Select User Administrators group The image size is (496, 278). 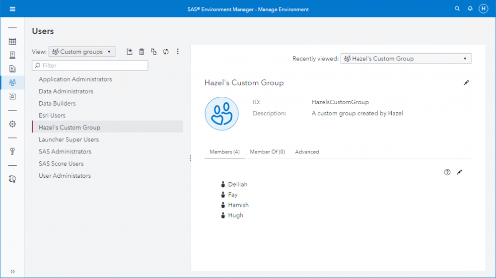point(108,176)
